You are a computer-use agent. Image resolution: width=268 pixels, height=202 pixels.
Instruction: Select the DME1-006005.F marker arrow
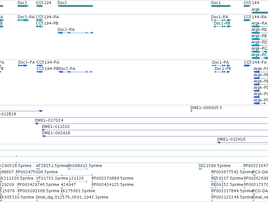pos(191,111)
